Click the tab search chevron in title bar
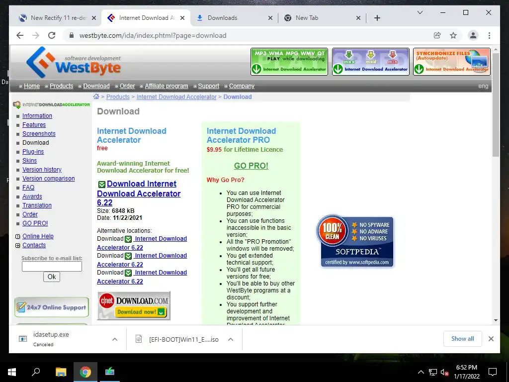 (x=420, y=12)
